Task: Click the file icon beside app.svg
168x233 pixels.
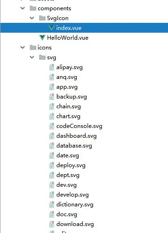Action: 52,87
